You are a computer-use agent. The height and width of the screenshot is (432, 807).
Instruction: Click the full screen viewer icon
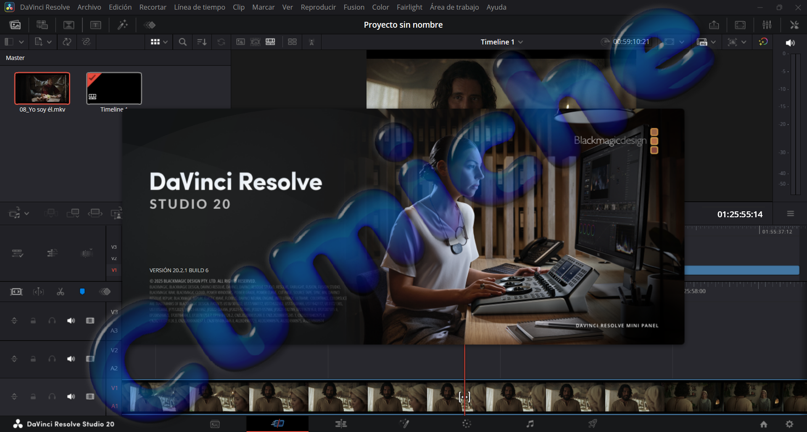tap(740, 25)
